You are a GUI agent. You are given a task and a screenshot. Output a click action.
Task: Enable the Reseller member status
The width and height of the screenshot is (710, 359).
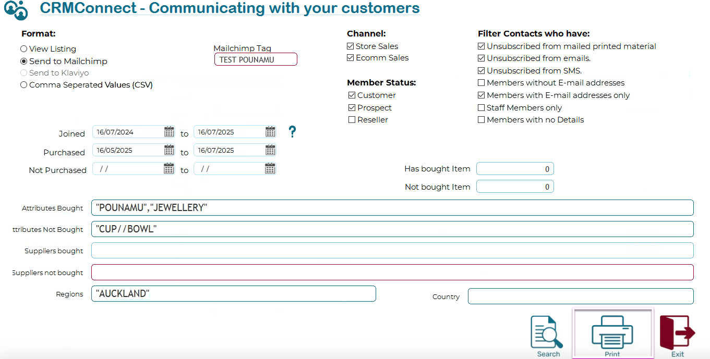click(x=352, y=120)
